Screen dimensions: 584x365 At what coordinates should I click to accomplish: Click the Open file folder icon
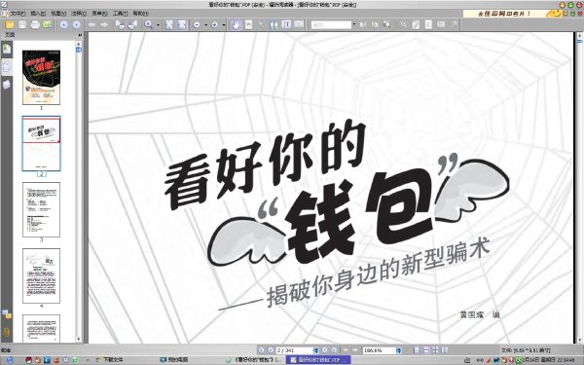(10, 25)
